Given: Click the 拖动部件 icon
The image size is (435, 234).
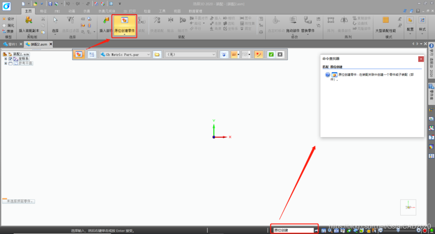Looking at the screenshot, I should click(293, 20).
